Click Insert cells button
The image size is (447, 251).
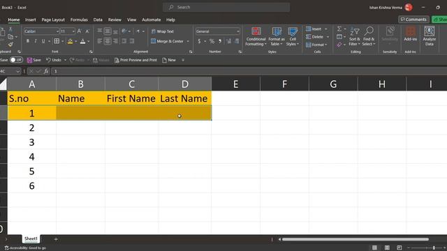coord(314,29)
